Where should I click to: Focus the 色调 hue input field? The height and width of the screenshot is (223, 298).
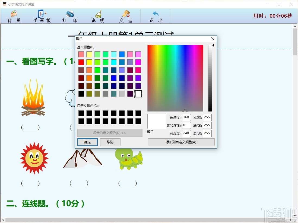[x=186, y=117]
